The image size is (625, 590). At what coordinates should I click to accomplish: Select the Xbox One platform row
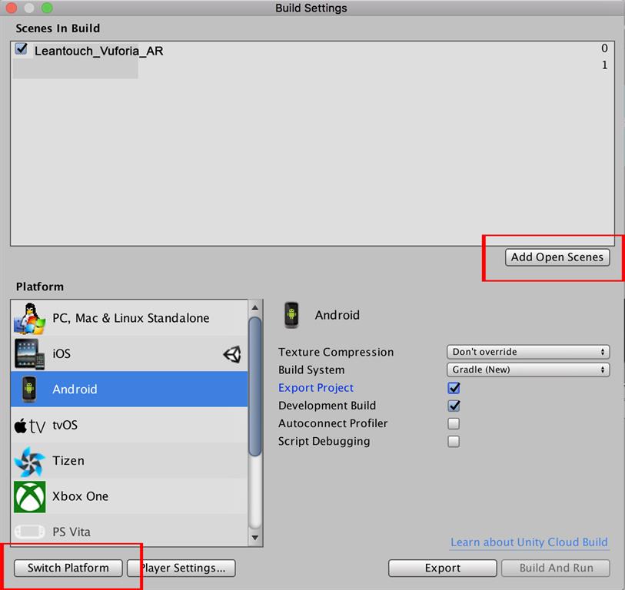129,496
